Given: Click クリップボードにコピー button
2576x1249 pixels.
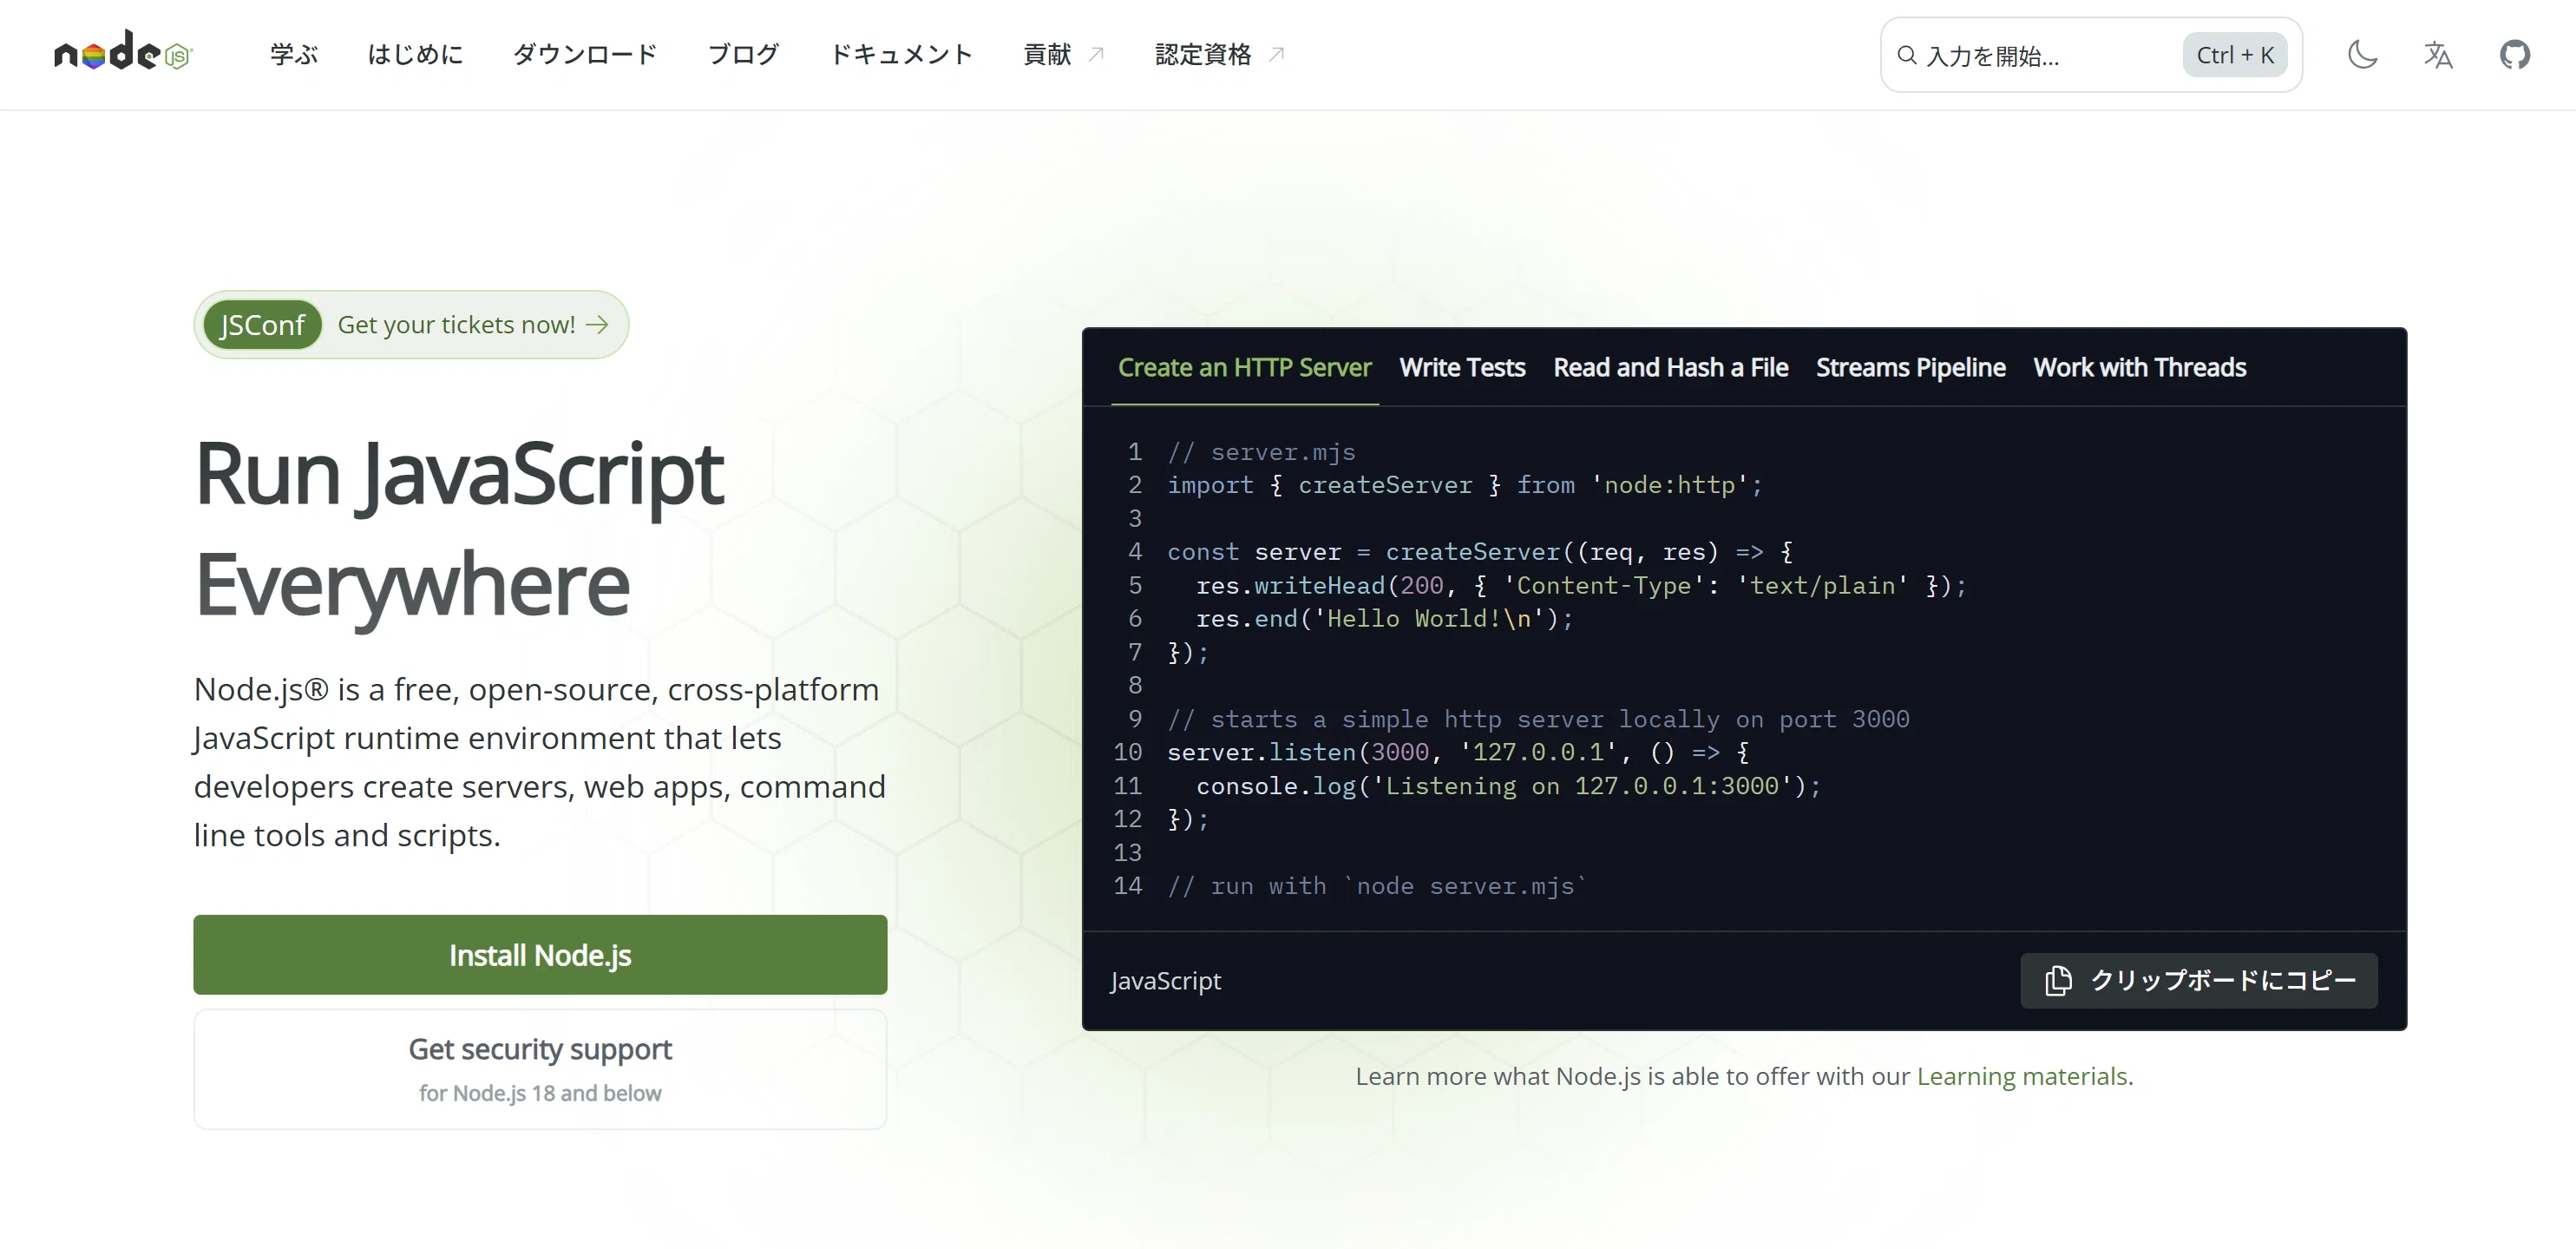Looking at the screenshot, I should pyautogui.click(x=2199, y=980).
